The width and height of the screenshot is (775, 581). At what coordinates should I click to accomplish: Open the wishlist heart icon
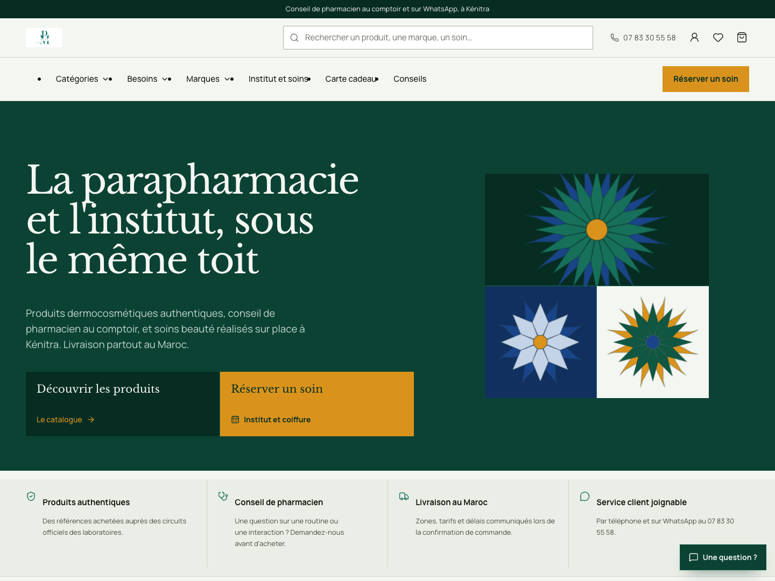718,38
